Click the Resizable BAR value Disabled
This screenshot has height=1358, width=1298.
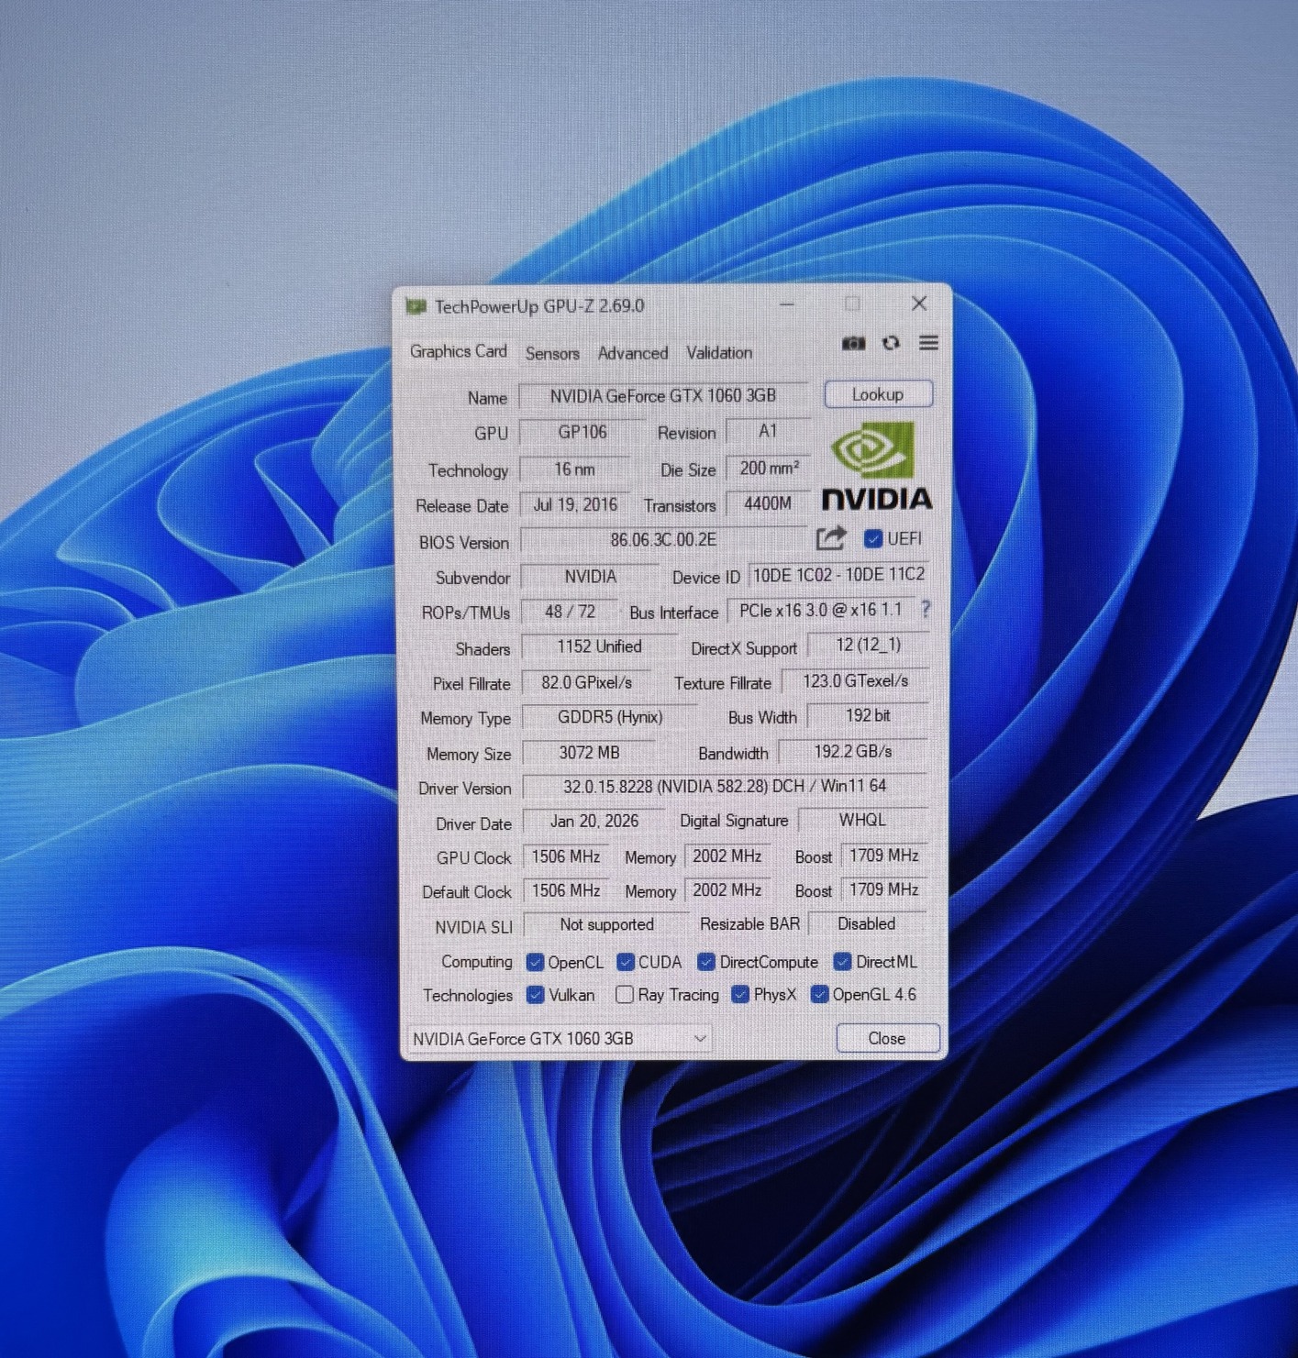tap(867, 924)
